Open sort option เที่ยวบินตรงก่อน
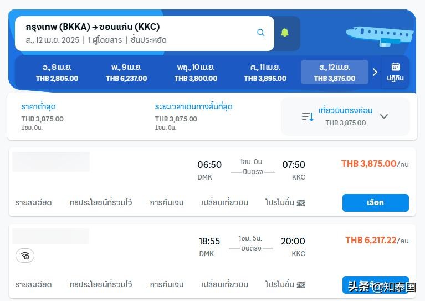Viewport: 425px width, 301px height. point(346,111)
